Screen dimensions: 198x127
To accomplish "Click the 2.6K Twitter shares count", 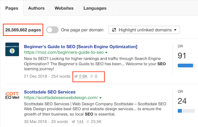I will click(x=83, y=76).
